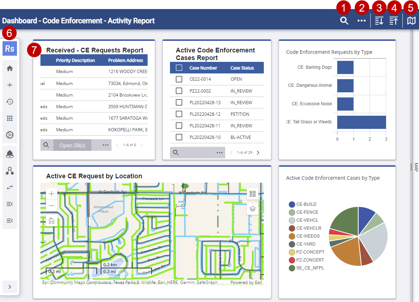
Task: Open the apps grid icon in the sidebar
Action: (10, 118)
